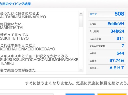Click the level value EddieVH

click(116, 24)
